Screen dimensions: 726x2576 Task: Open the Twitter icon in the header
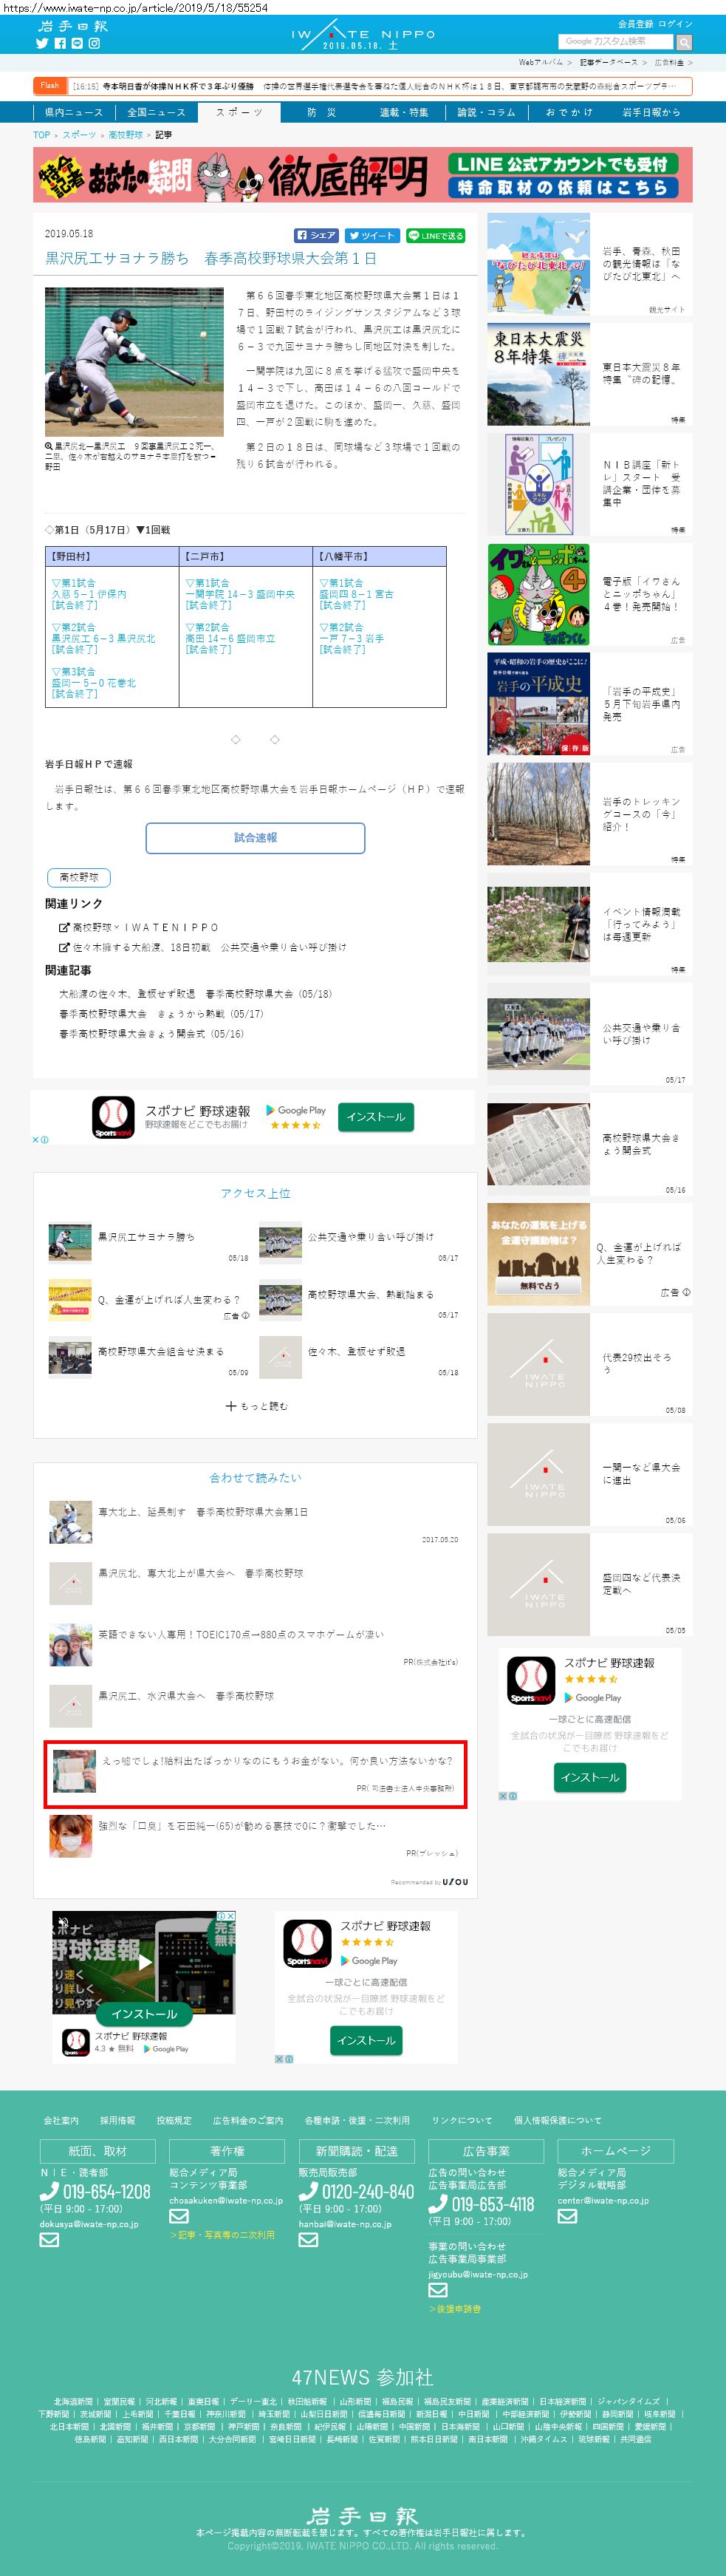42,43
